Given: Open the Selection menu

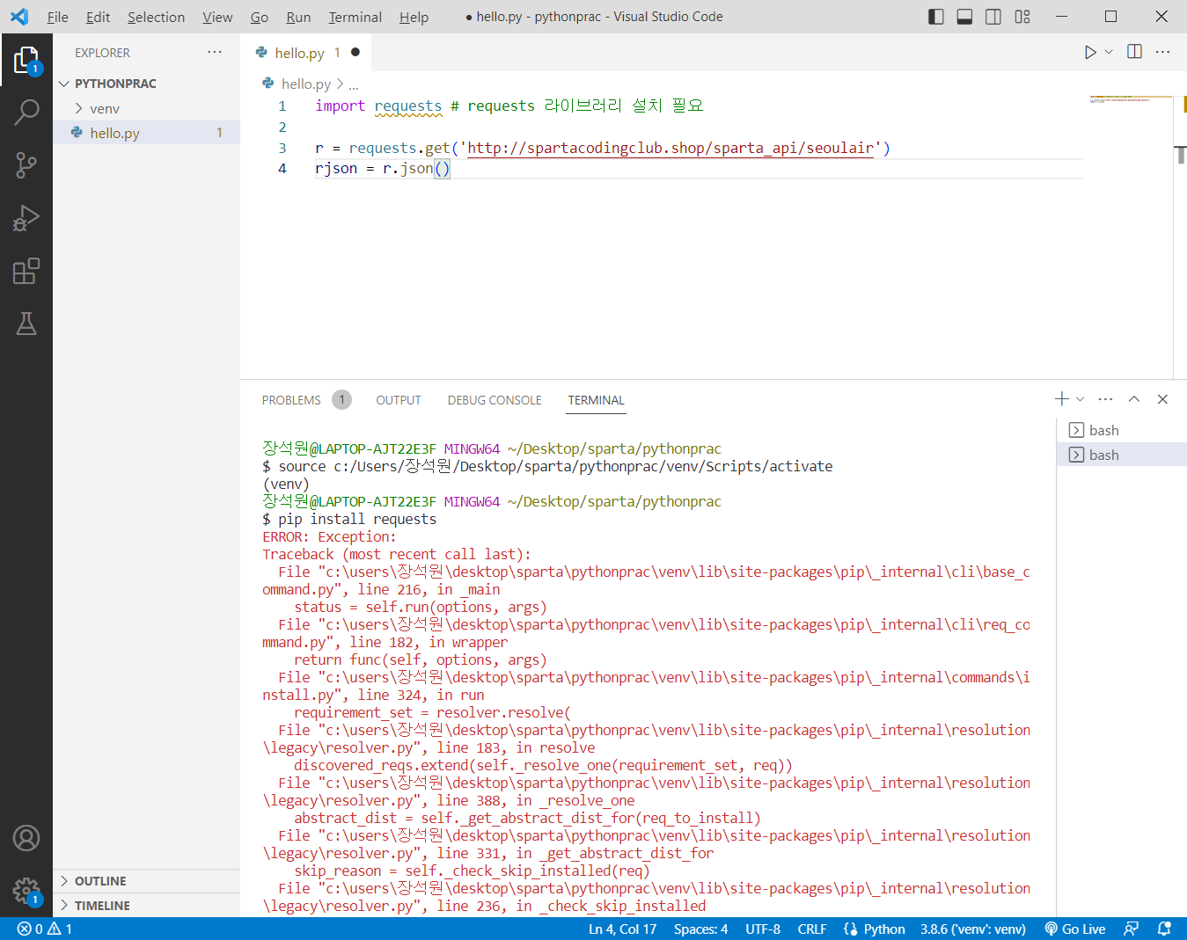Looking at the screenshot, I should point(156,17).
